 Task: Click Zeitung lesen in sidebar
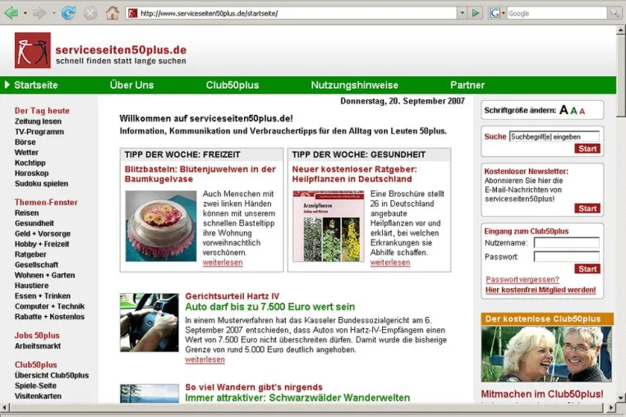click(38, 121)
